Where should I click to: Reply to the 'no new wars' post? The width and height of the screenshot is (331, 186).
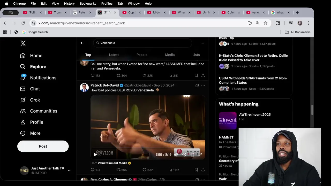pyautogui.click(x=95, y=76)
